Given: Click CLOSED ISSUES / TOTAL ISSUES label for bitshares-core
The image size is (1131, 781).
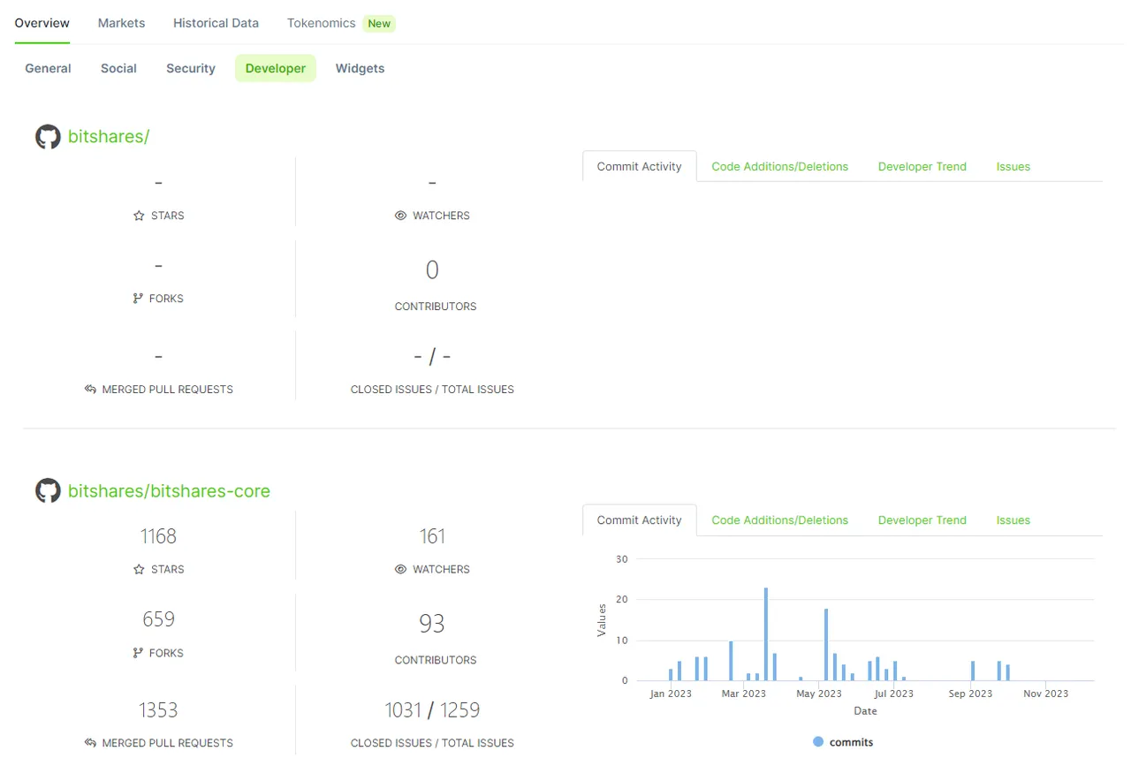Looking at the screenshot, I should 432,743.
